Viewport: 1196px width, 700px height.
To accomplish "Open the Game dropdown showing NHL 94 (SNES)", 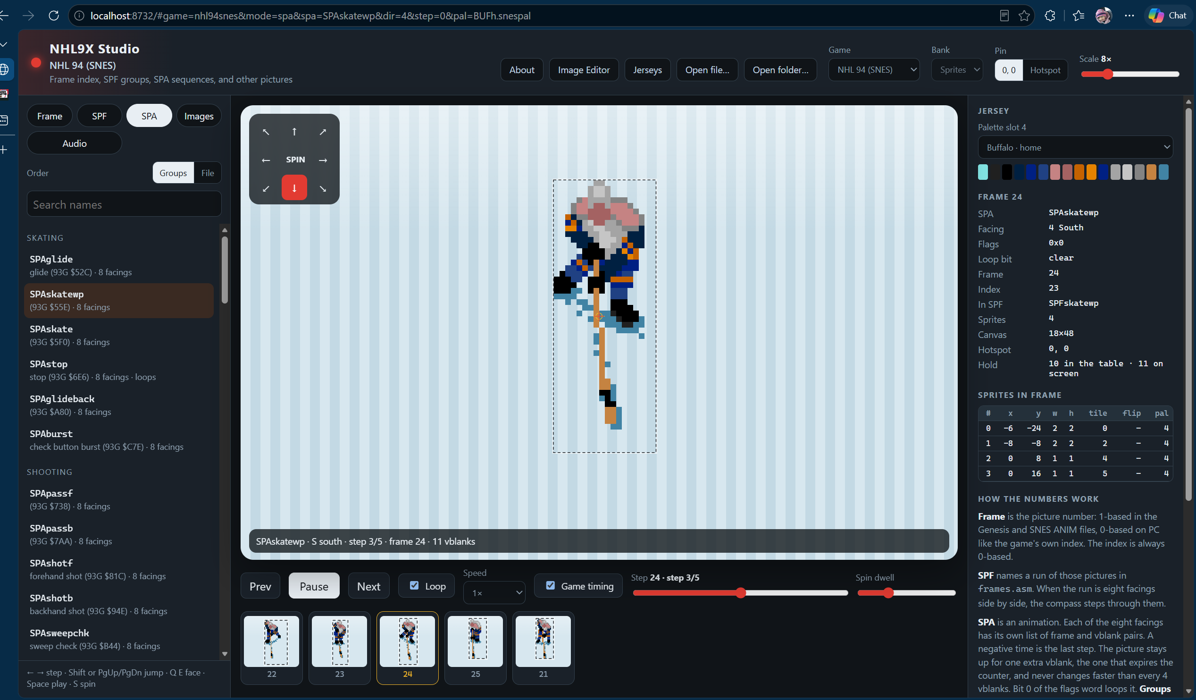I will point(874,70).
